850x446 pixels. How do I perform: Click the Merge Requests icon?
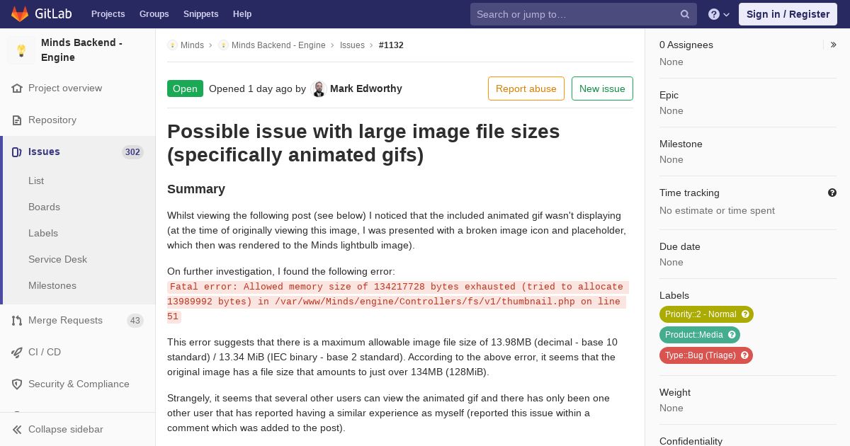coord(17,321)
